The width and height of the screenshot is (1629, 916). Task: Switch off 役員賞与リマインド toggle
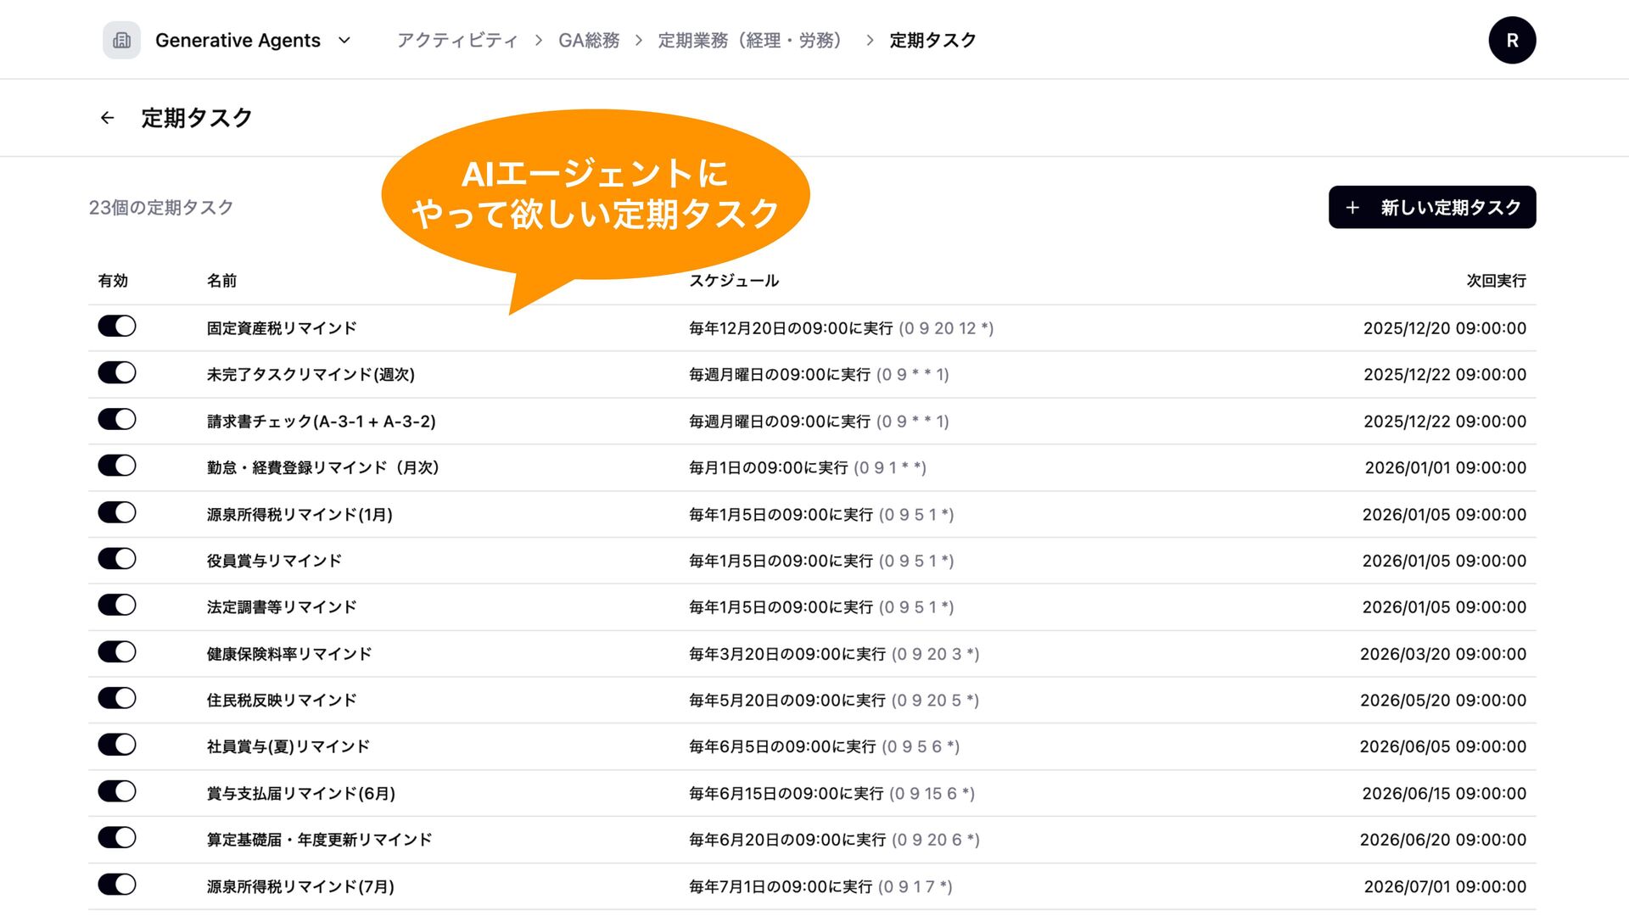tap(117, 559)
